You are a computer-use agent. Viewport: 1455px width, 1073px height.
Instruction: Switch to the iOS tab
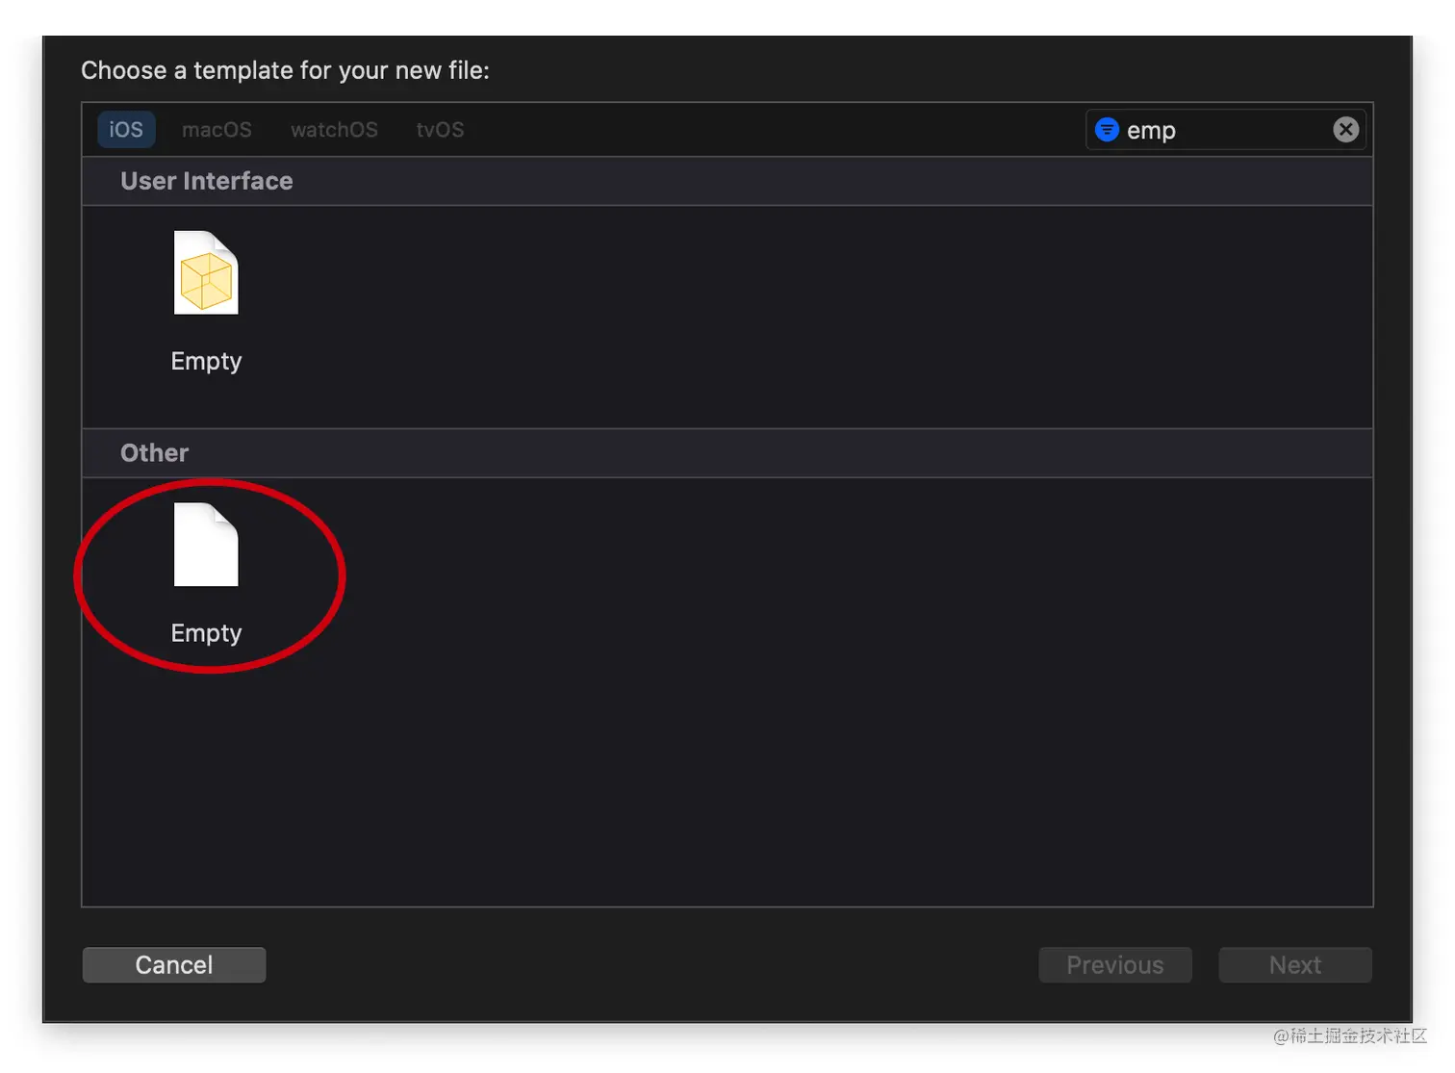pyautogui.click(x=126, y=130)
